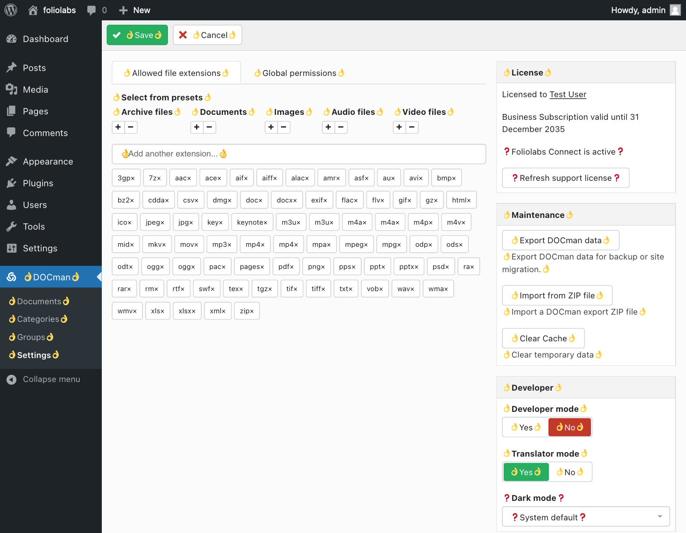Remove the mpeg extension tag
Screen dimensions: 686x533
click(x=366, y=245)
